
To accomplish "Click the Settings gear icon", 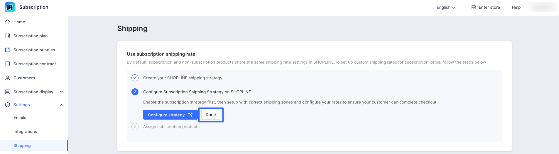I will coord(8,105).
